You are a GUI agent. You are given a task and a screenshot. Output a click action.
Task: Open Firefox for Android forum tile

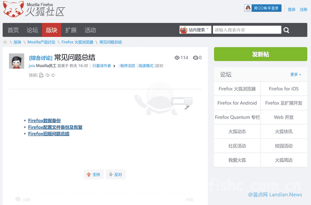click(x=237, y=103)
